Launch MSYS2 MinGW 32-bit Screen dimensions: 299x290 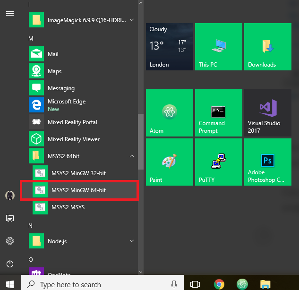click(x=79, y=173)
